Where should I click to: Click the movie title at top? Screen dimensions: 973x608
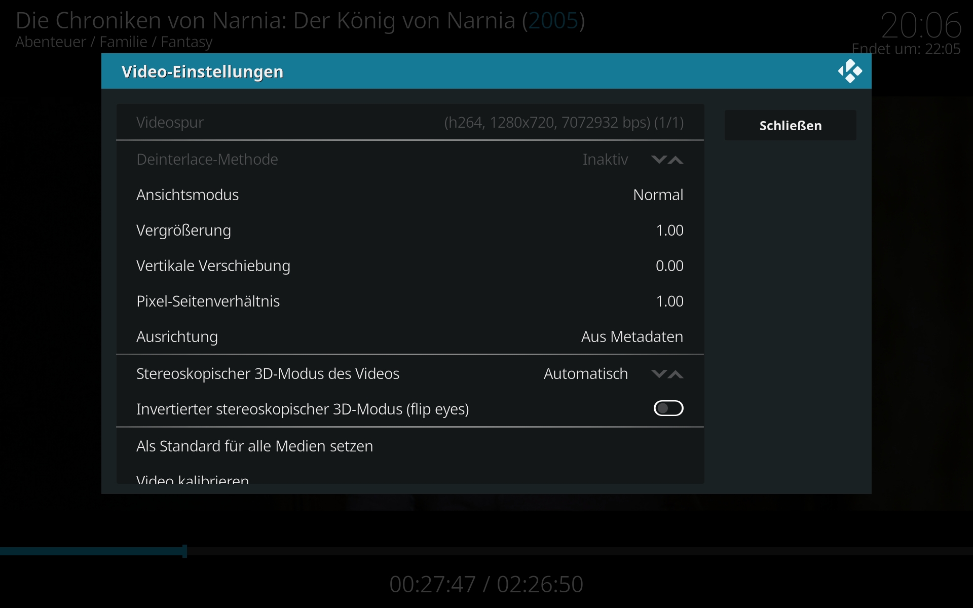click(300, 21)
